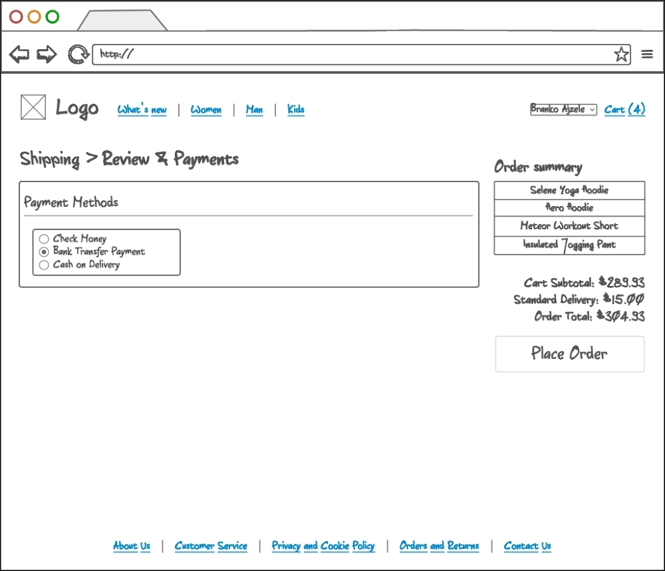Open the Privacy and Cookie Policy link
This screenshot has width=665, height=571.
coord(323,546)
